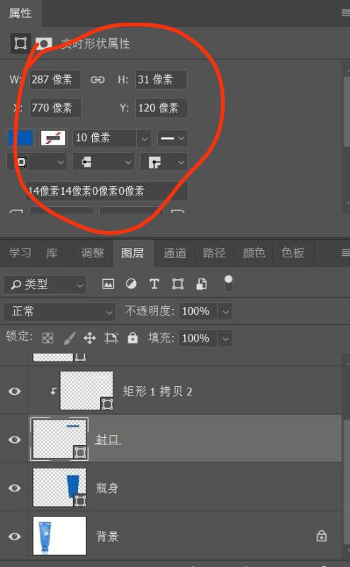Click the clipping arrow on 矩形 1 拷贝 2

54,391
